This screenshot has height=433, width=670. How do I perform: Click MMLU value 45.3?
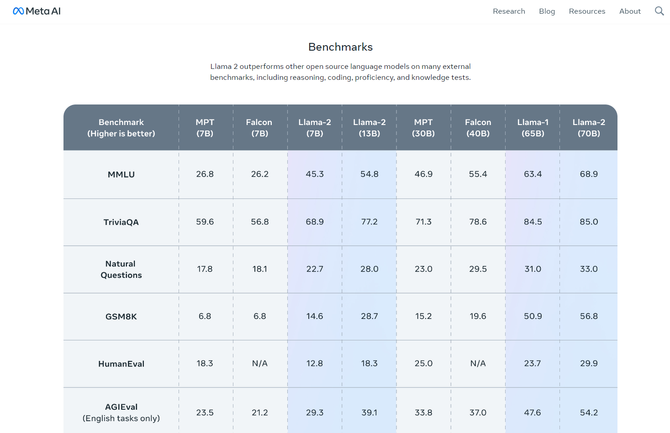(x=315, y=174)
